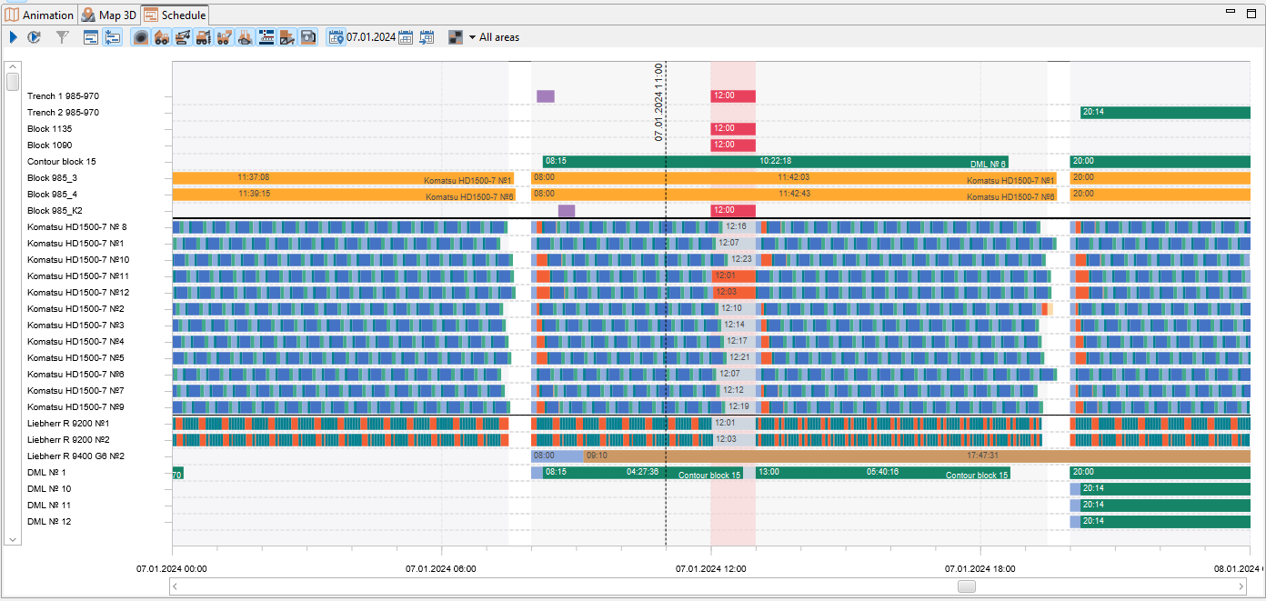
Task: Select the Block 1090 row label
Action: point(49,145)
